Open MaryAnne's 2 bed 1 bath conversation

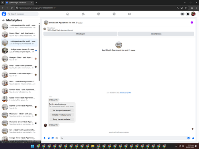(x=19, y=115)
